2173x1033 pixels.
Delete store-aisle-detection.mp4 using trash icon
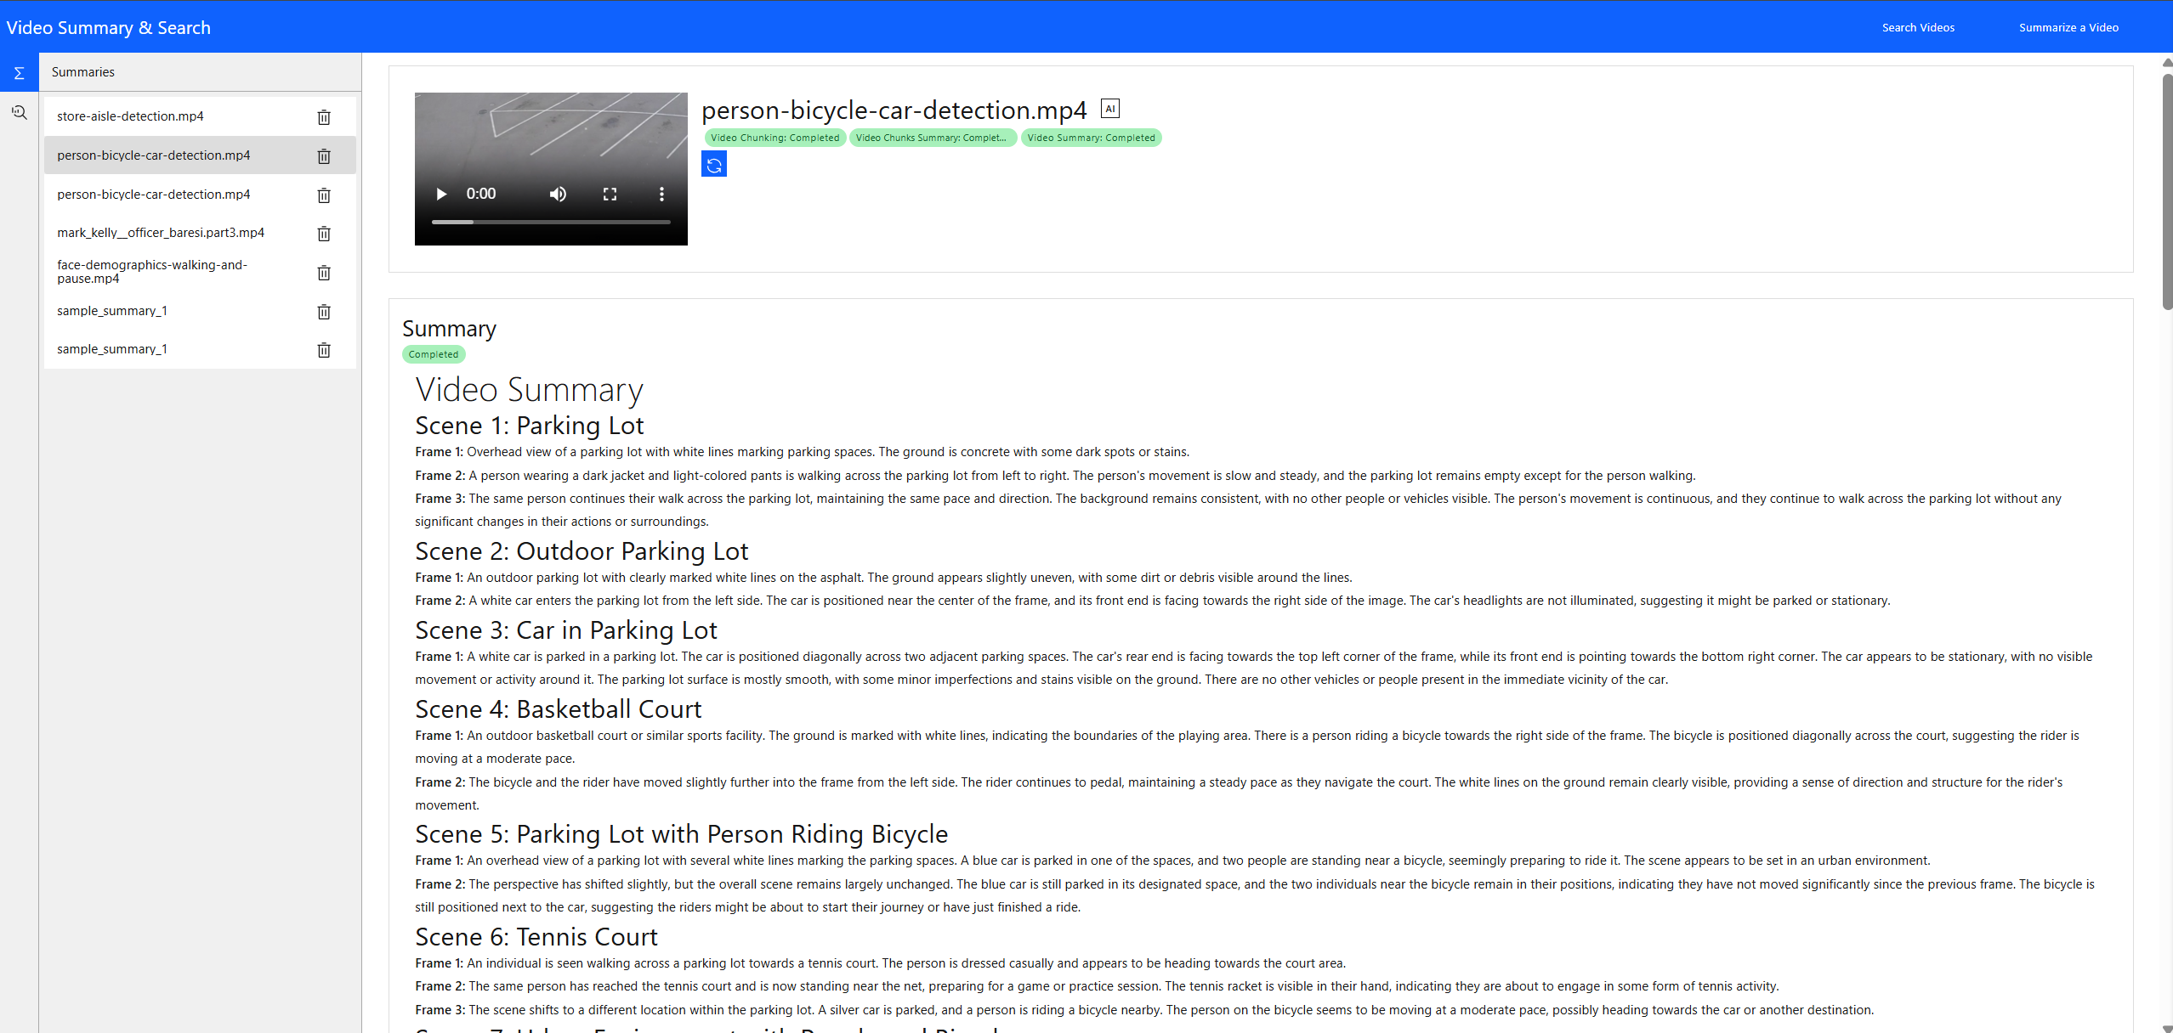coord(324,117)
